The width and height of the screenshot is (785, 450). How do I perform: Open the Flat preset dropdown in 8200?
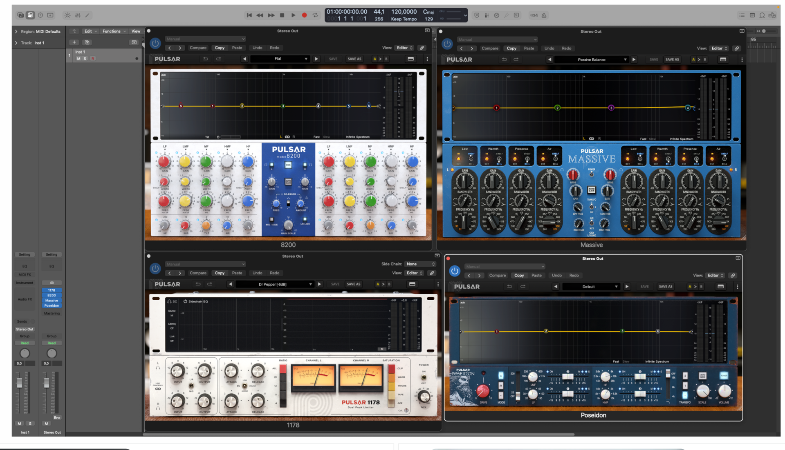[x=280, y=59]
